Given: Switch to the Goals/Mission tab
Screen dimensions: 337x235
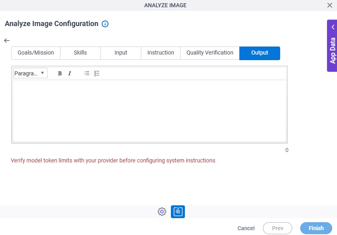Looking at the screenshot, I should click(36, 53).
